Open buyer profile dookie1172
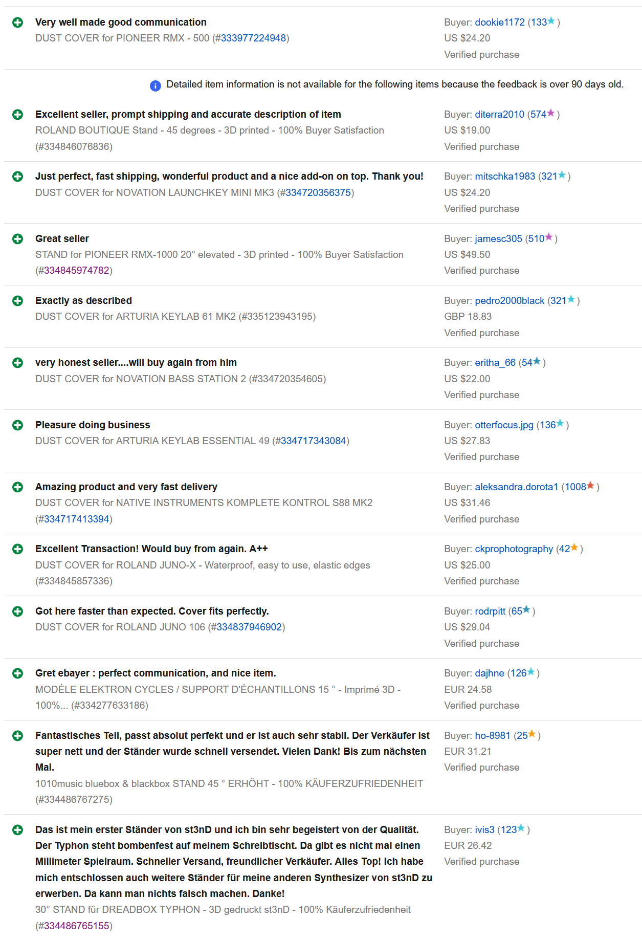 [x=500, y=23]
